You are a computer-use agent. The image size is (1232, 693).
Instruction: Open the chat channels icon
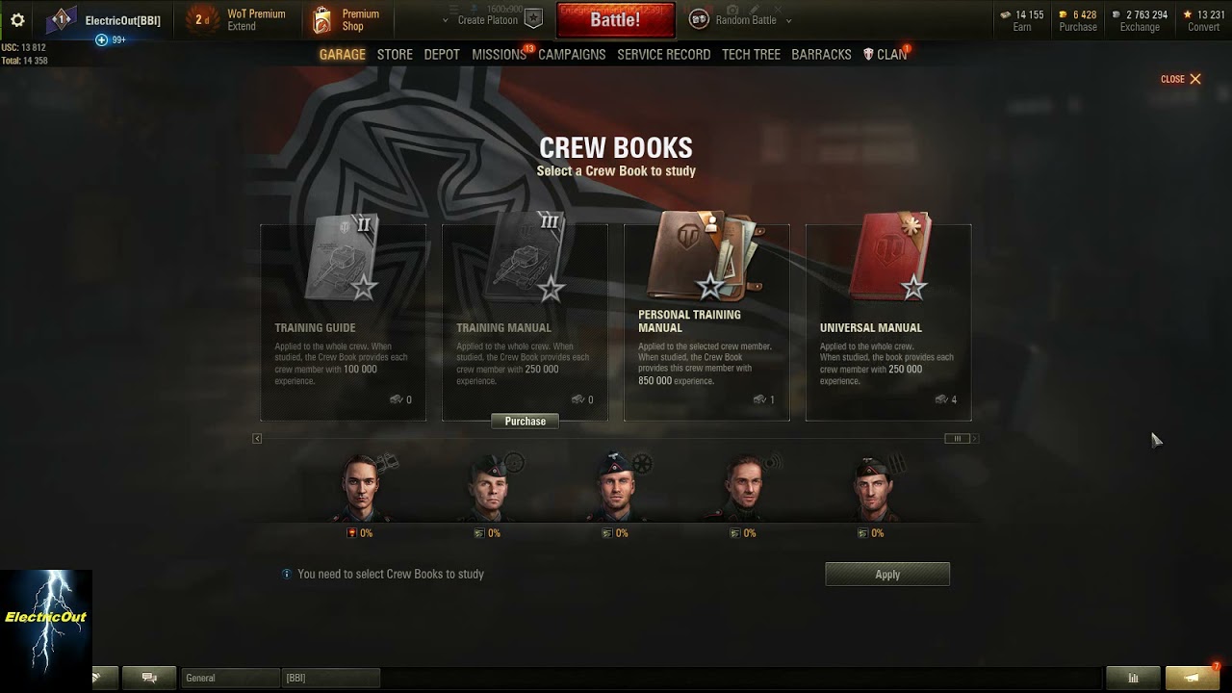(x=149, y=678)
